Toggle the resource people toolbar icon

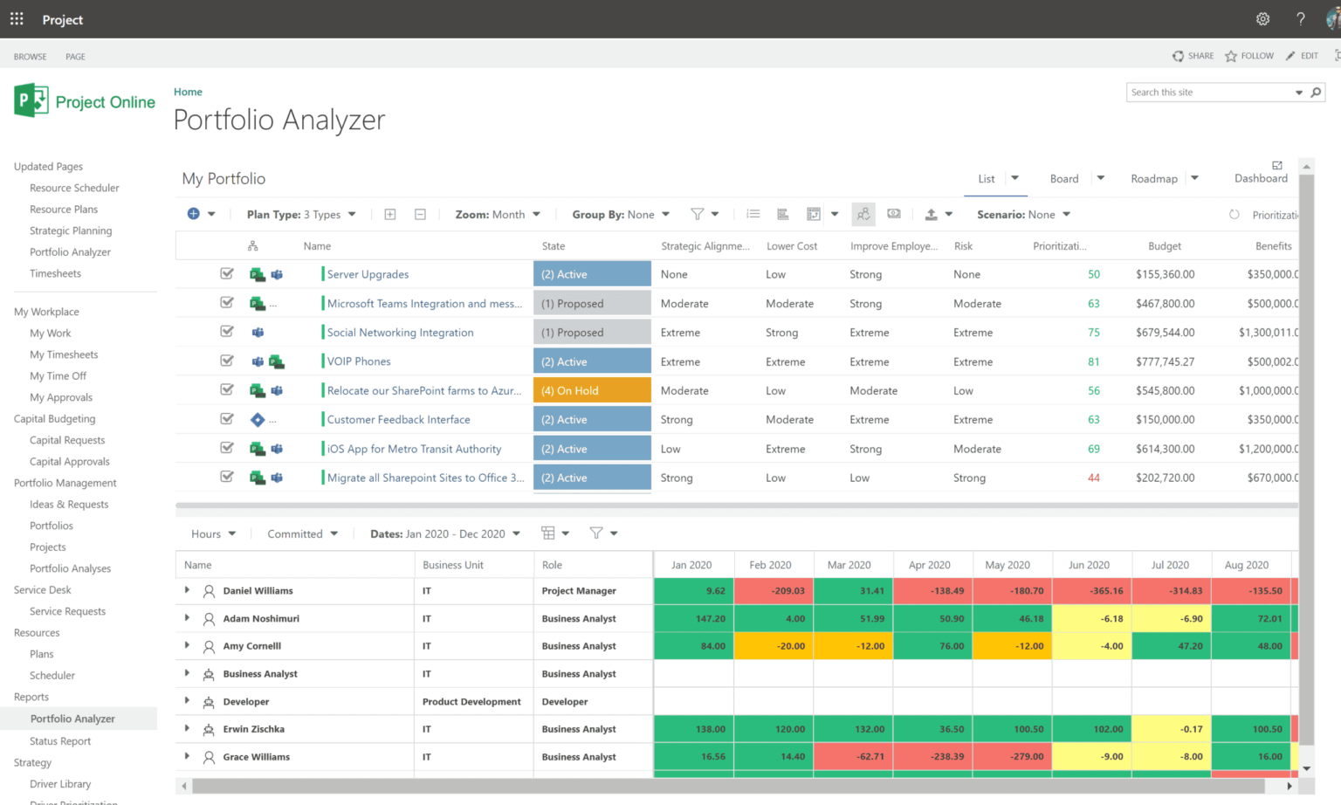tap(863, 214)
